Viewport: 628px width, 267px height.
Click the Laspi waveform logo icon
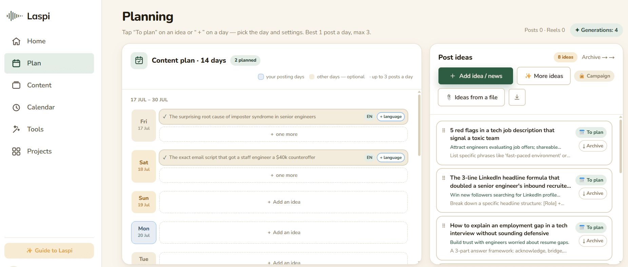pyautogui.click(x=15, y=16)
